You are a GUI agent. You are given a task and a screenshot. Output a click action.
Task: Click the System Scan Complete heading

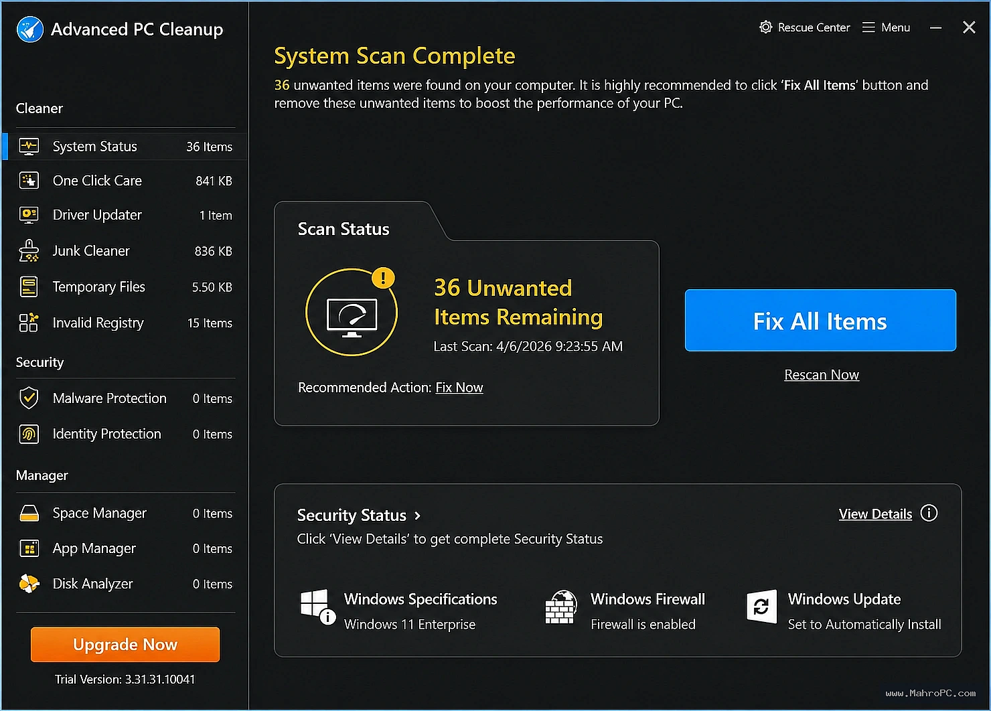(394, 56)
